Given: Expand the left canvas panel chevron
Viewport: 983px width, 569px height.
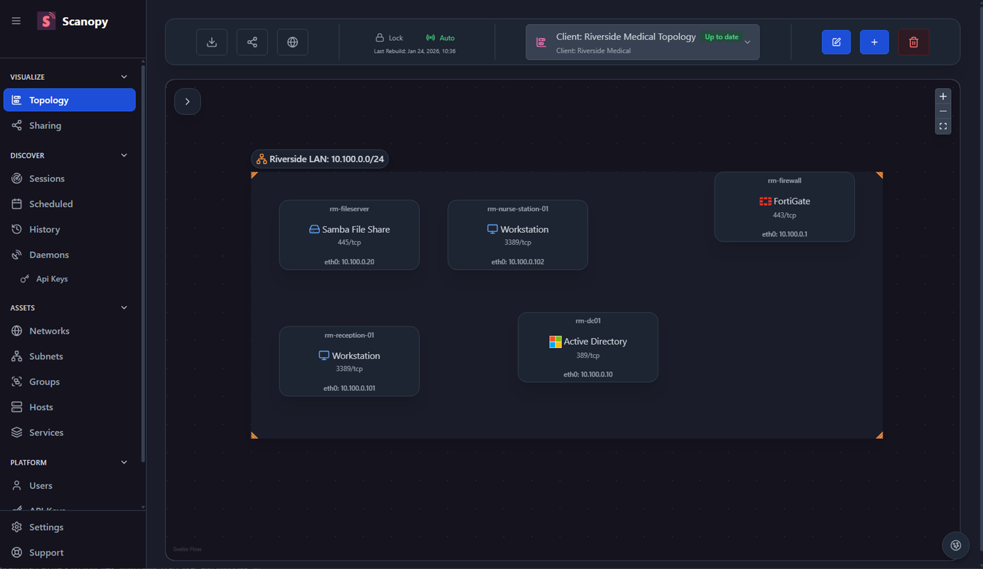Looking at the screenshot, I should [187, 101].
